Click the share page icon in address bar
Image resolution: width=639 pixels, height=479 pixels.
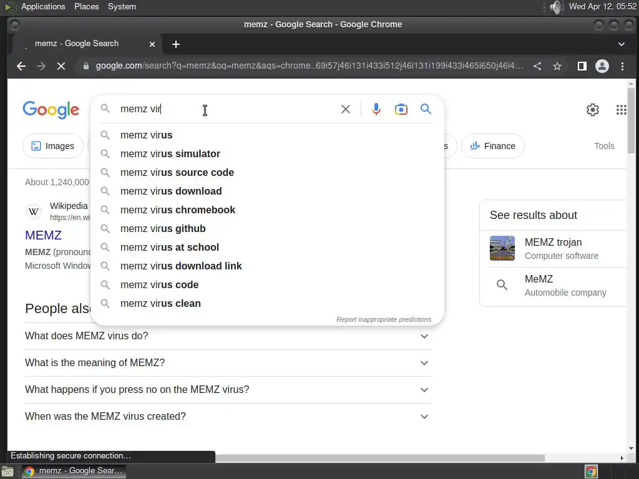tap(537, 66)
